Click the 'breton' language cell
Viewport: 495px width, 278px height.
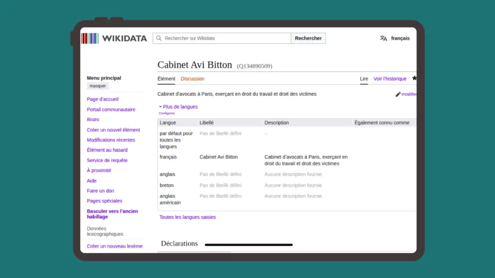[167, 185]
